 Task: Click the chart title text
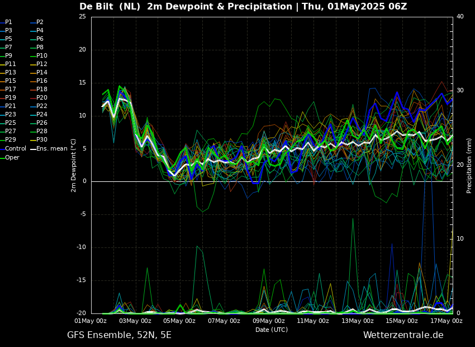tap(243, 6)
